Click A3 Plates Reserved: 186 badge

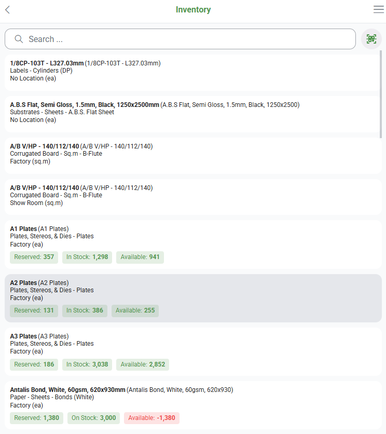34,364
